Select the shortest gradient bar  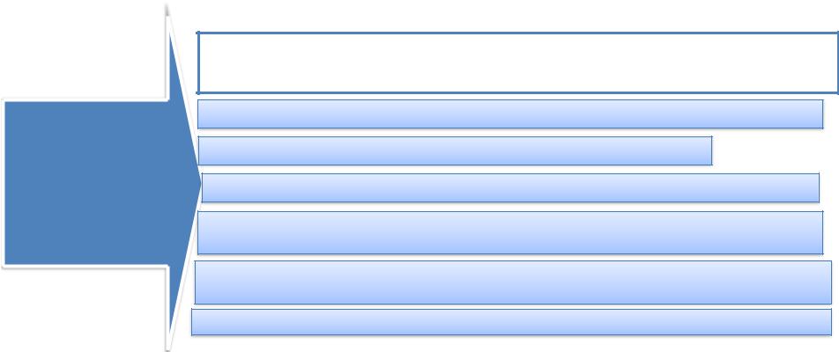click(x=455, y=150)
